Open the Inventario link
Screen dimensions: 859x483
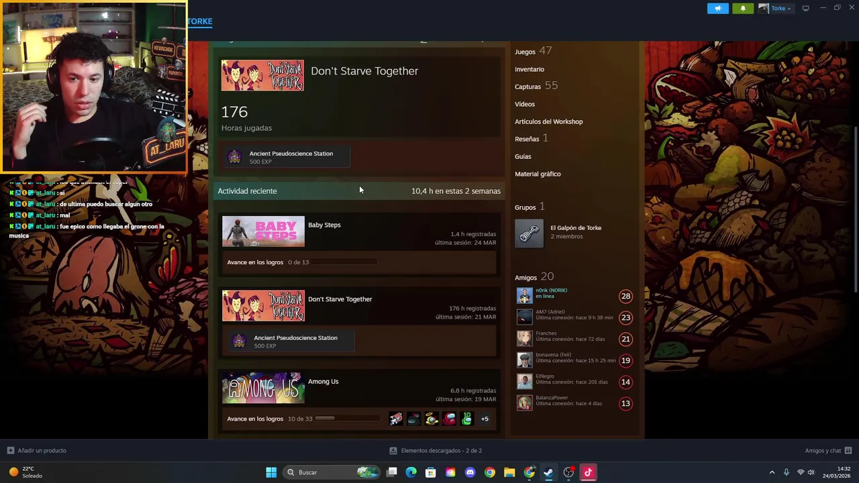[x=529, y=69]
